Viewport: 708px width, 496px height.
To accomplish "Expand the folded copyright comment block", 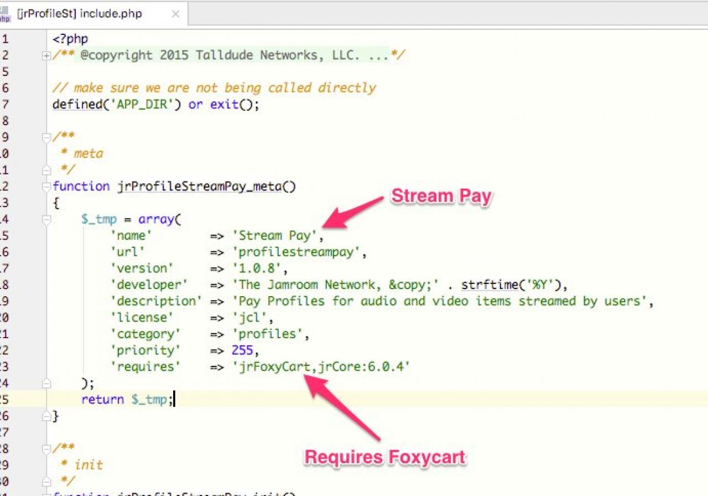I will coord(46,55).
